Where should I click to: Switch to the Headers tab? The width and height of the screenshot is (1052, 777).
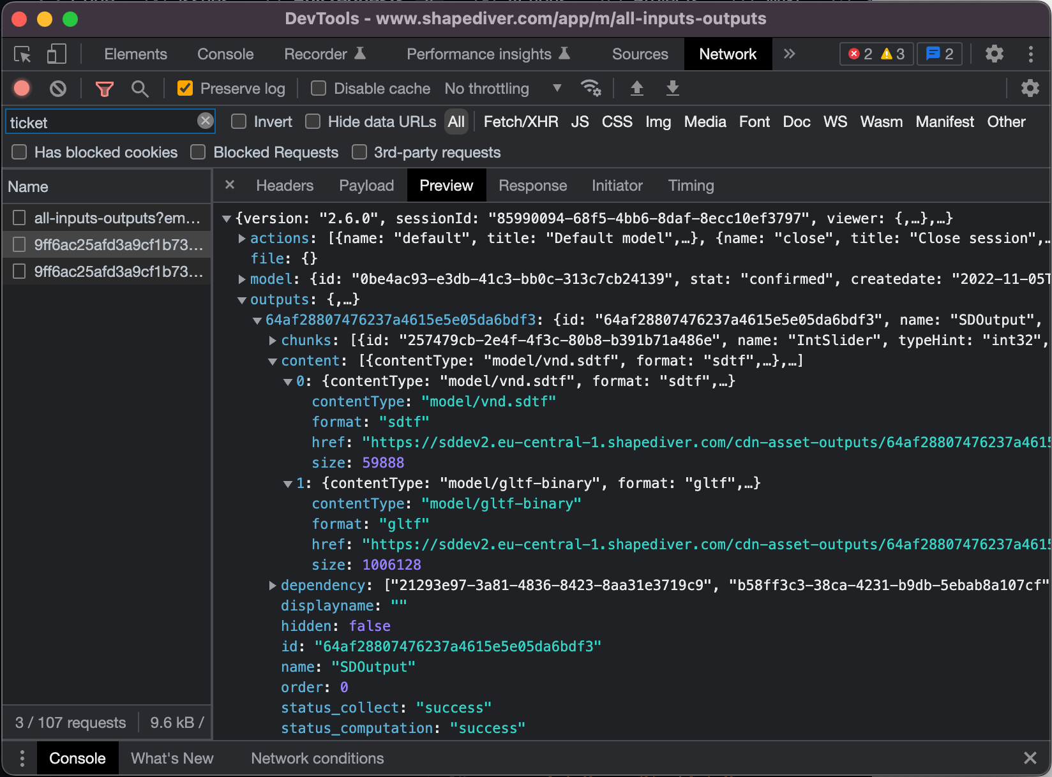pos(285,186)
